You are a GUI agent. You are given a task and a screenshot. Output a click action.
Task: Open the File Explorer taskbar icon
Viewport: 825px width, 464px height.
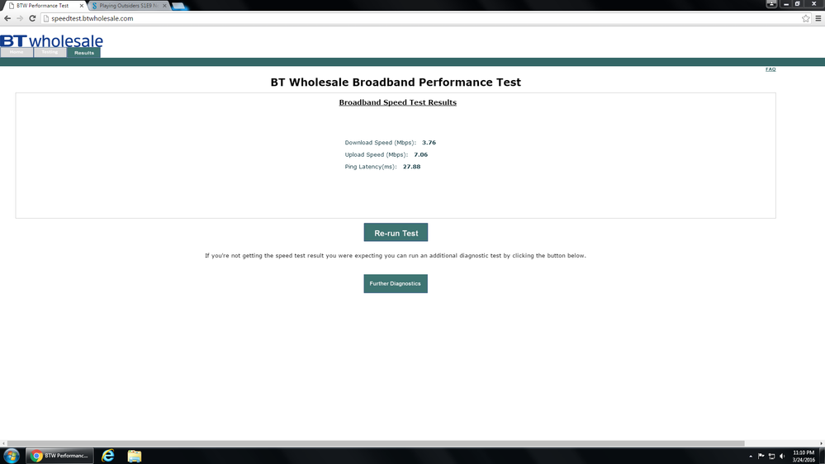pyautogui.click(x=134, y=456)
